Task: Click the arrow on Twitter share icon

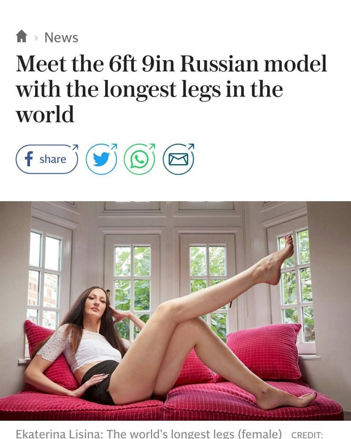Action: tap(113, 146)
